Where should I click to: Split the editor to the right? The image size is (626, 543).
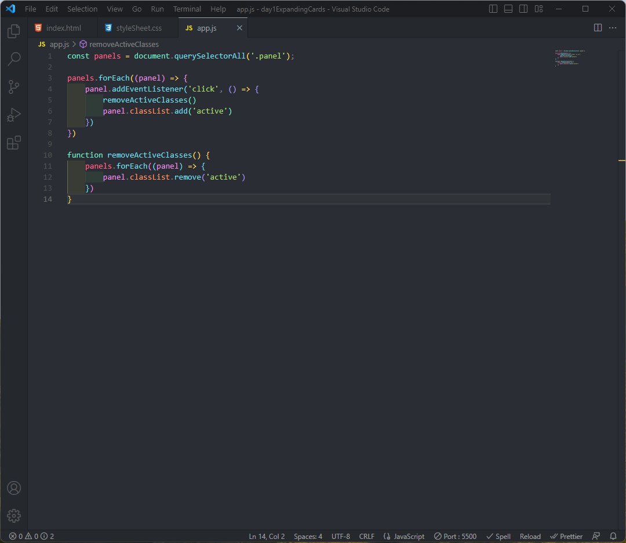[x=598, y=28]
